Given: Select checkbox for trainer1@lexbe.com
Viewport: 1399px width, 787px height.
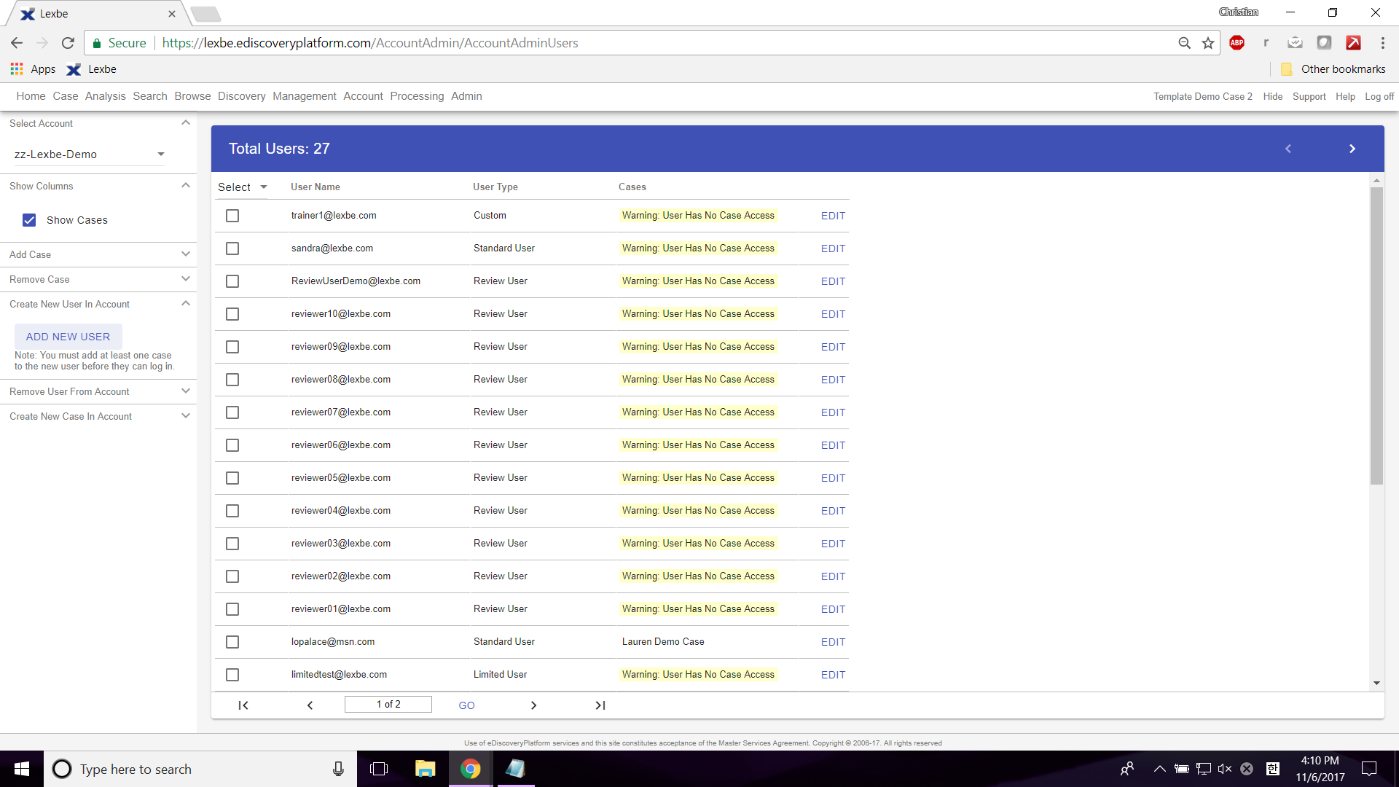Looking at the screenshot, I should pos(232,216).
